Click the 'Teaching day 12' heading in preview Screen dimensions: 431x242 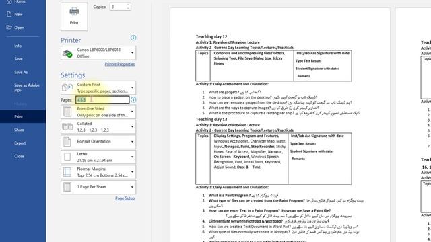pyautogui.click(x=211, y=36)
